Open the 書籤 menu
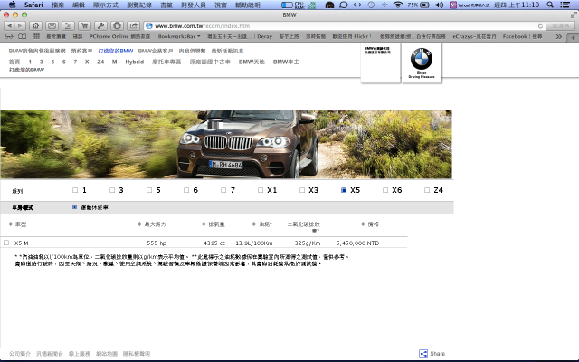The width and height of the screenshot is (579, 362). [166, 5]
